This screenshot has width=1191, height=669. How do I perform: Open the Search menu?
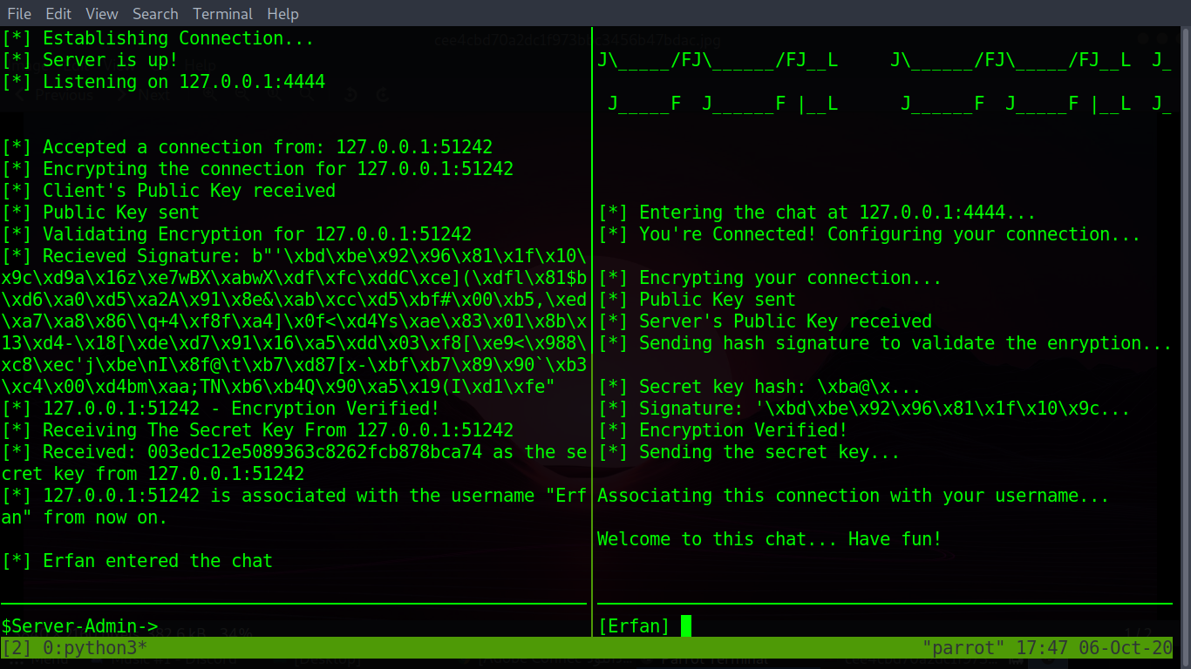tap(155, 14)
